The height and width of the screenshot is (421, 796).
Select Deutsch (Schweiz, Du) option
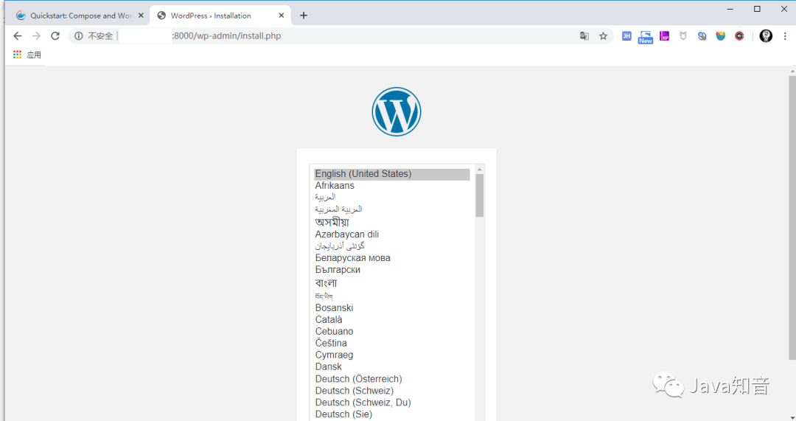tap(363, 403)
